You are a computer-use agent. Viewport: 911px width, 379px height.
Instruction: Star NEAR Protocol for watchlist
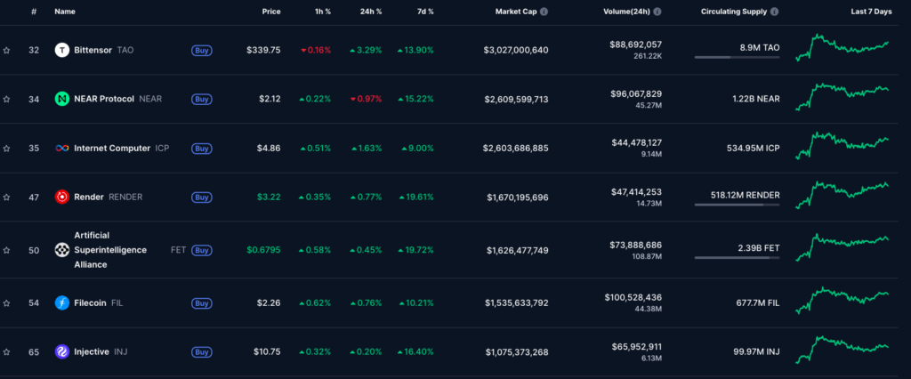pos(6,100)
